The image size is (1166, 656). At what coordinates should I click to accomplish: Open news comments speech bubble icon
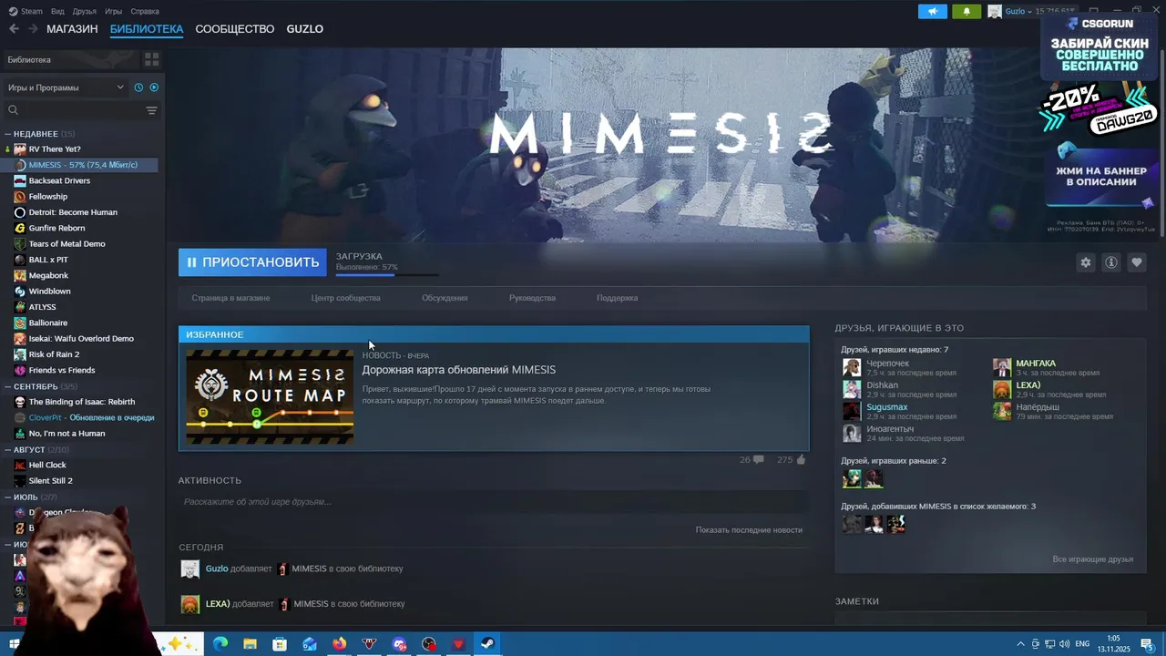[x=758, y=460]
